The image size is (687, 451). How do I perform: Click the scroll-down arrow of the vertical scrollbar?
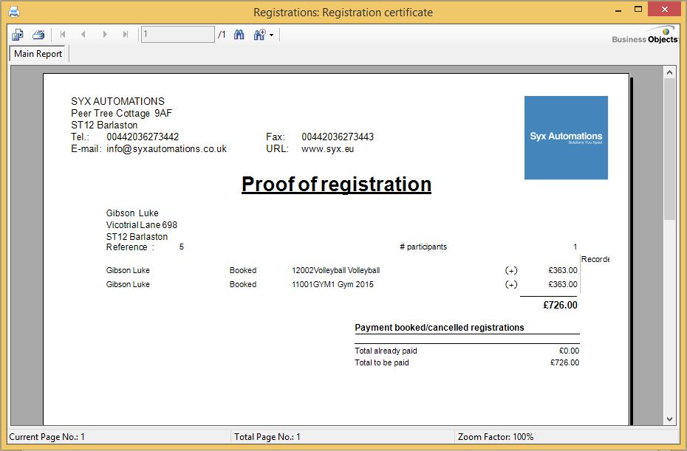click(x=670, y=419)
